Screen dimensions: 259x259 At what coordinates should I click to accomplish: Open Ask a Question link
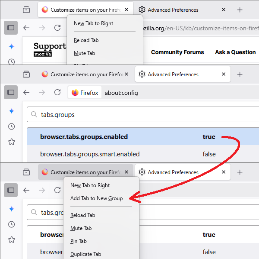(235, 52)
